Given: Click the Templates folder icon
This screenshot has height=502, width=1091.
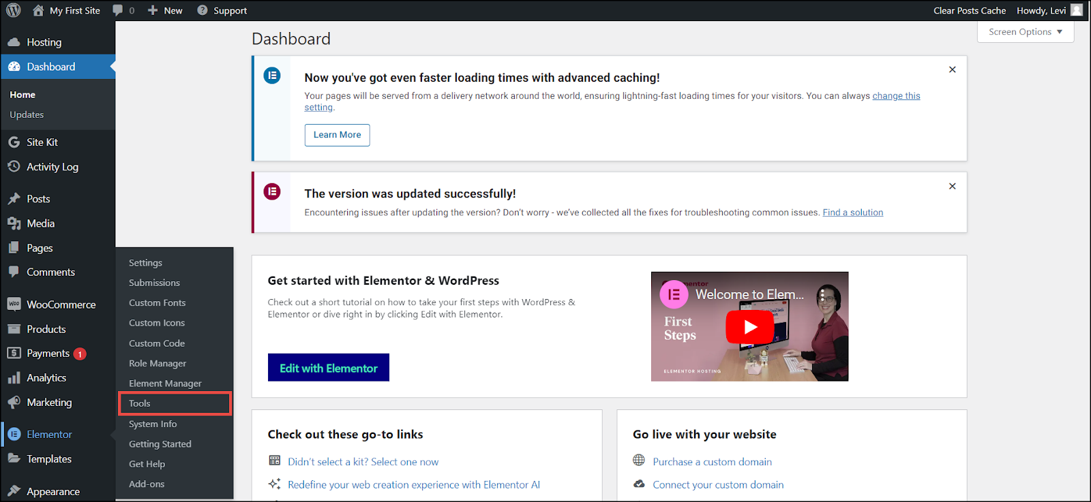Looking at the screenshot, I should click(x=14, y=458).
